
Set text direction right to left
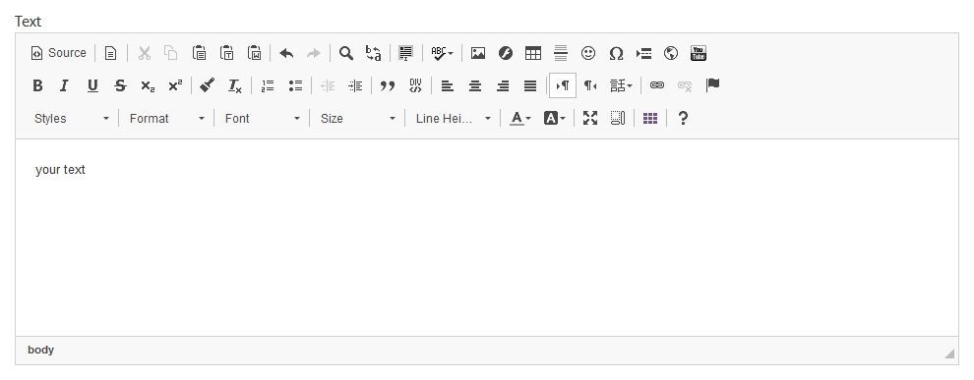590,85
